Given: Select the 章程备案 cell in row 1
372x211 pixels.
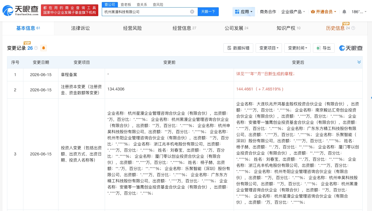Looking at the screenshot, I should [82, 75].
